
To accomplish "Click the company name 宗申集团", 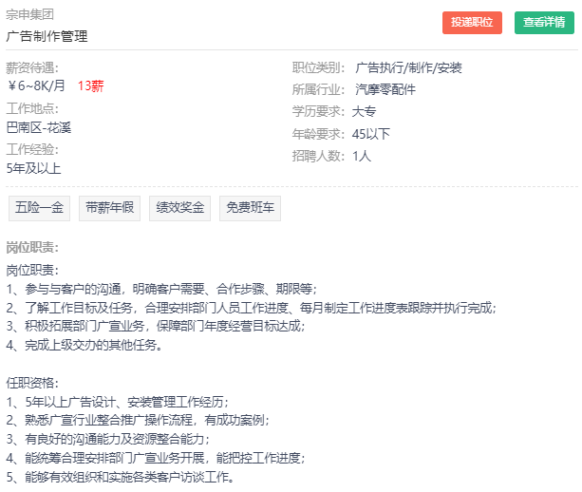I will click(x=30, y=14).
